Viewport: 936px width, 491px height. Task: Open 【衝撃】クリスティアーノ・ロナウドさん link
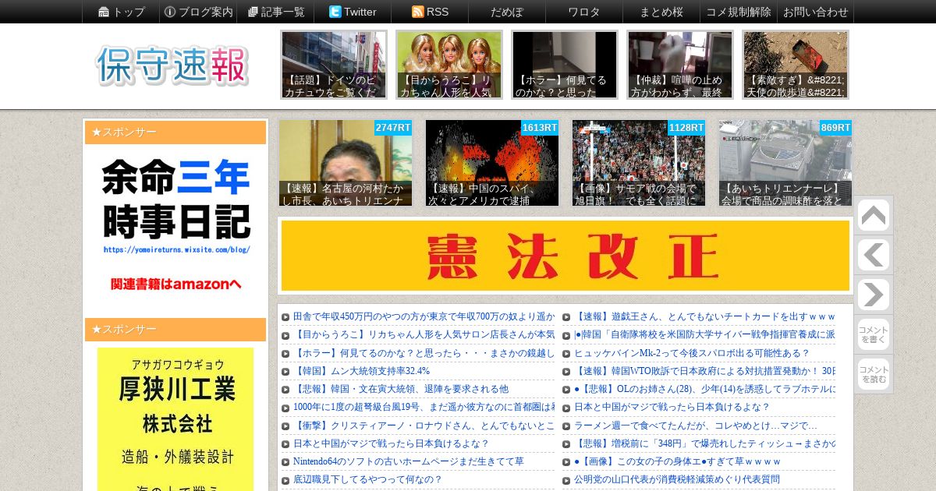424,426
